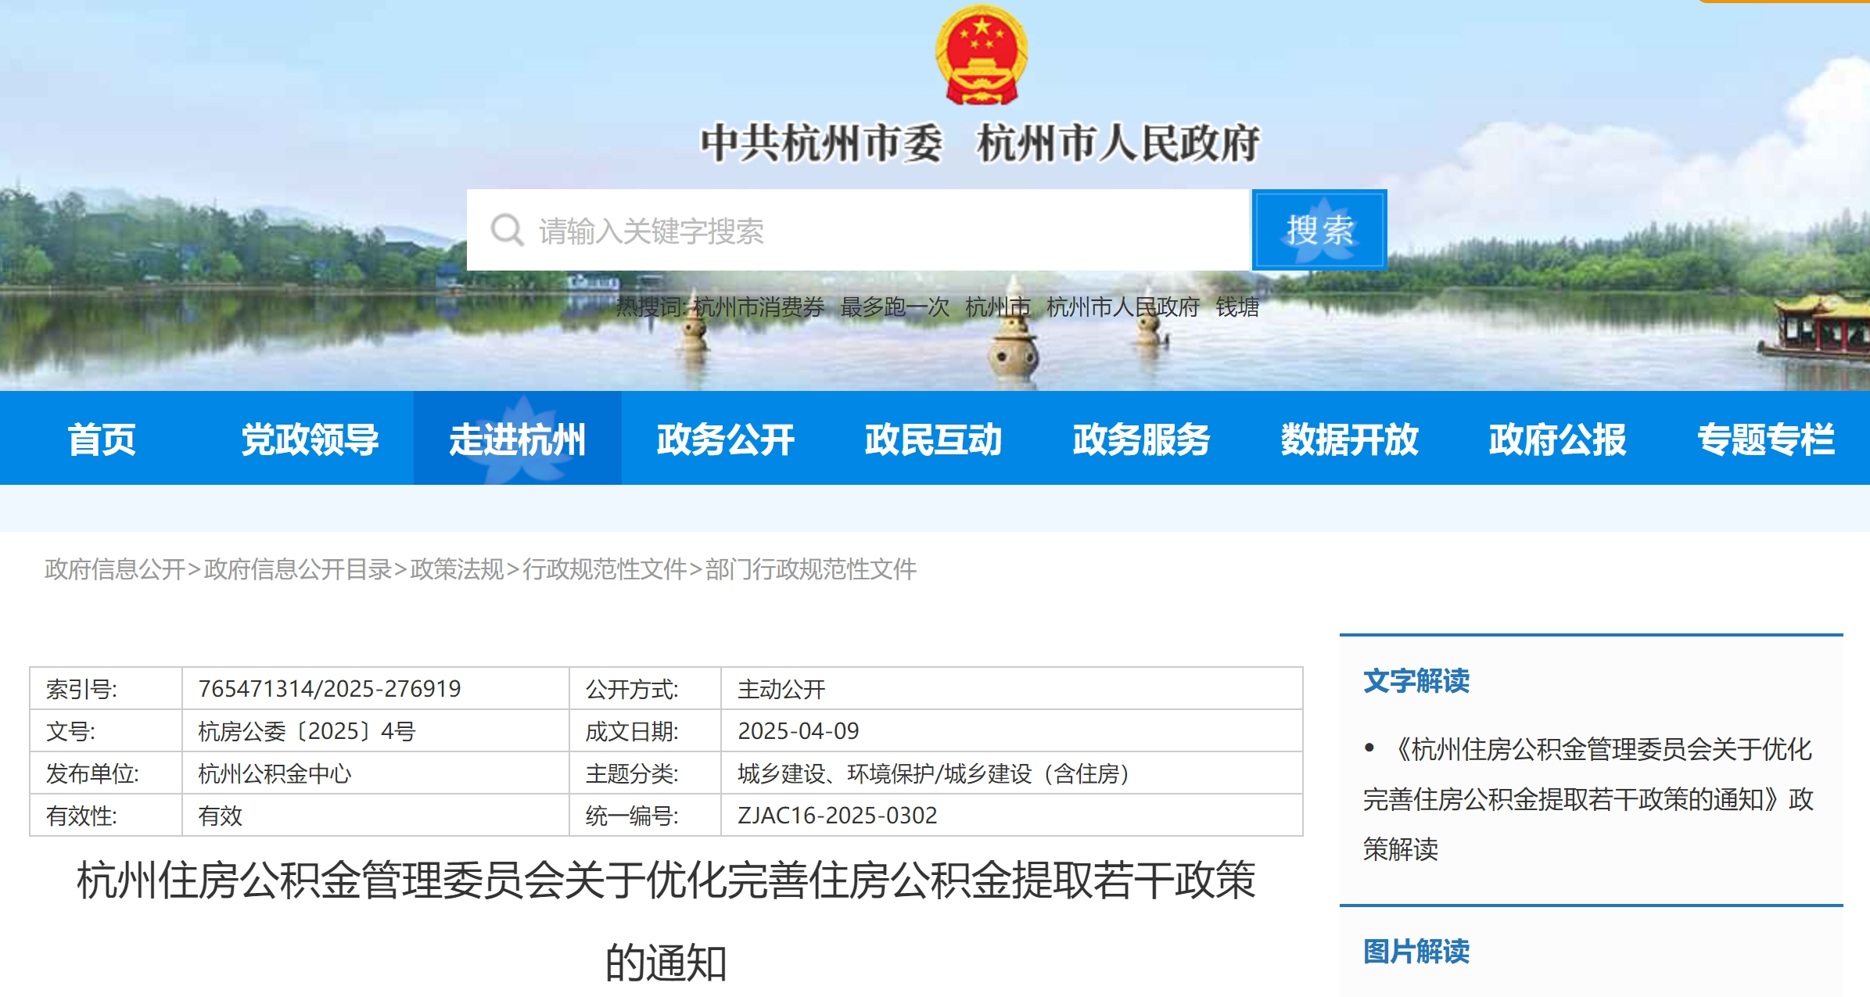Select unified code ZJAC16-2025-0302
1870x997 pixels.
click(x=838, y=816)
